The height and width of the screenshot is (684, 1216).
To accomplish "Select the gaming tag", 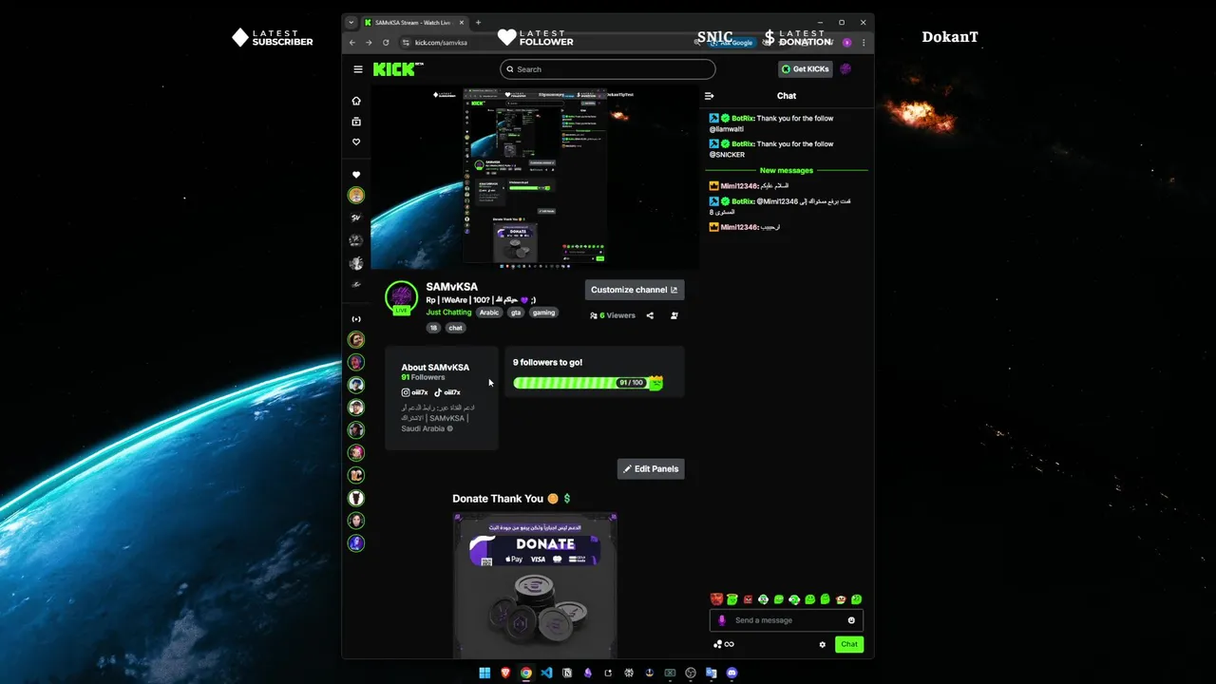I will click(x=543, y=313).
